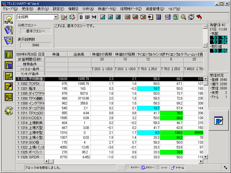The width and height of the screenshot is (231, 173).
Task: Click the table vertical scrollbar down arrow
Action: (206, 157)
